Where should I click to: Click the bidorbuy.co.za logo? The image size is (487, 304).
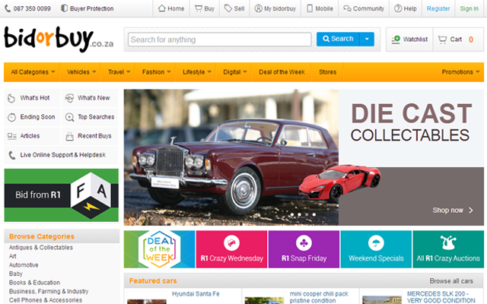(x=59, y=40)
